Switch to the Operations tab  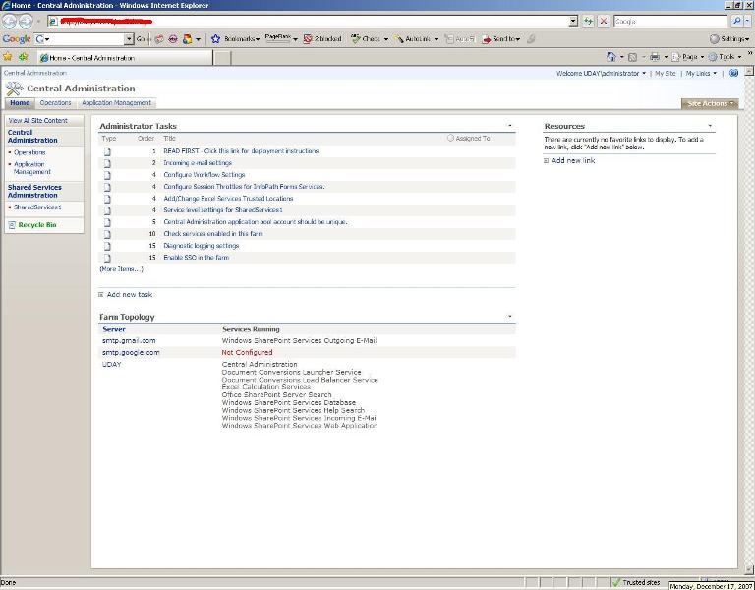[55, 103]
